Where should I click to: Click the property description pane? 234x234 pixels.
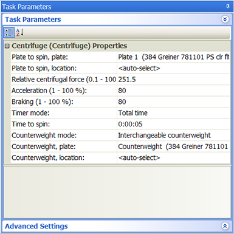pos(117,192)
